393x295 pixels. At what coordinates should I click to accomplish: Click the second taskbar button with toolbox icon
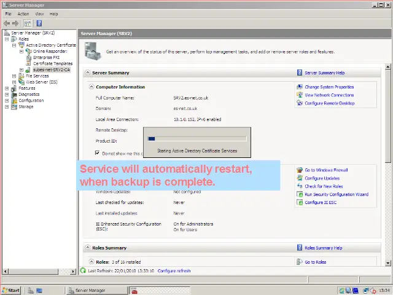point(160,290)
